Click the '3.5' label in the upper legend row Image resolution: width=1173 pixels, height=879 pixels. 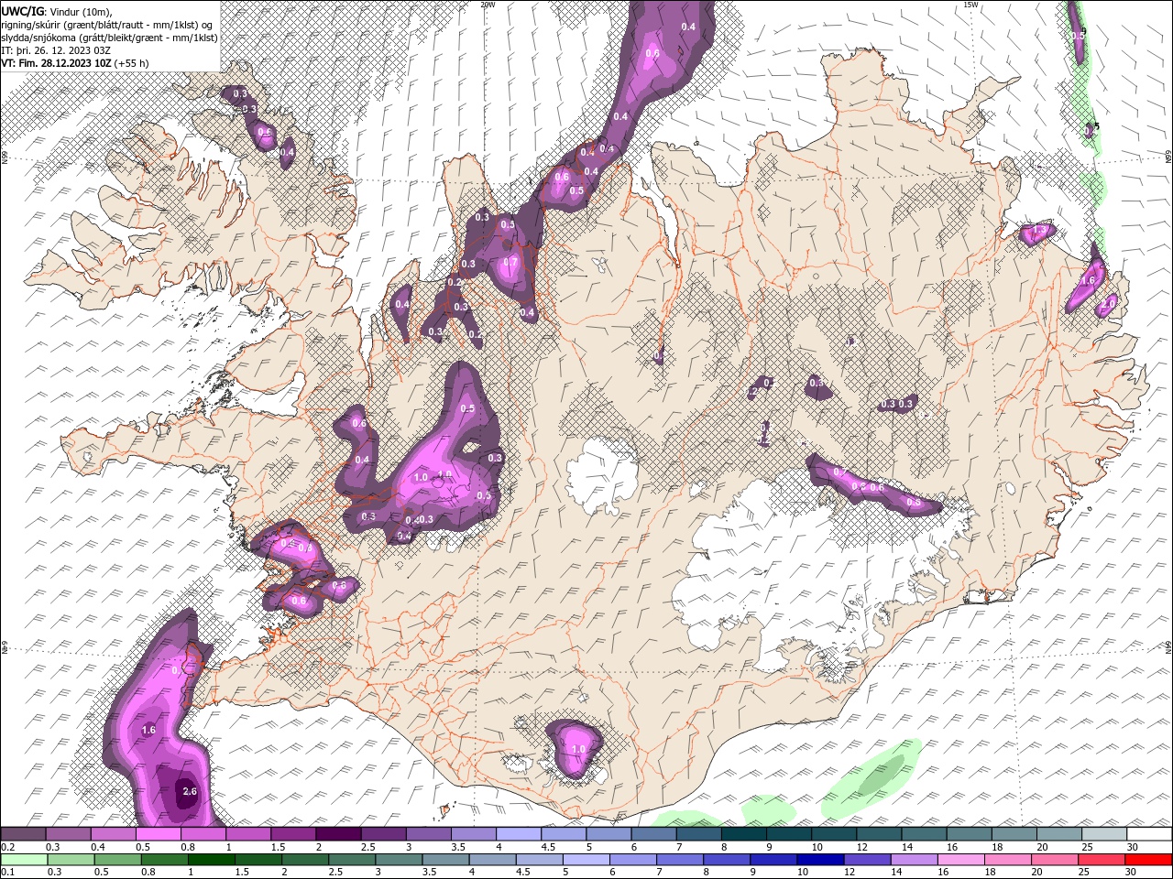click(456, 847)
